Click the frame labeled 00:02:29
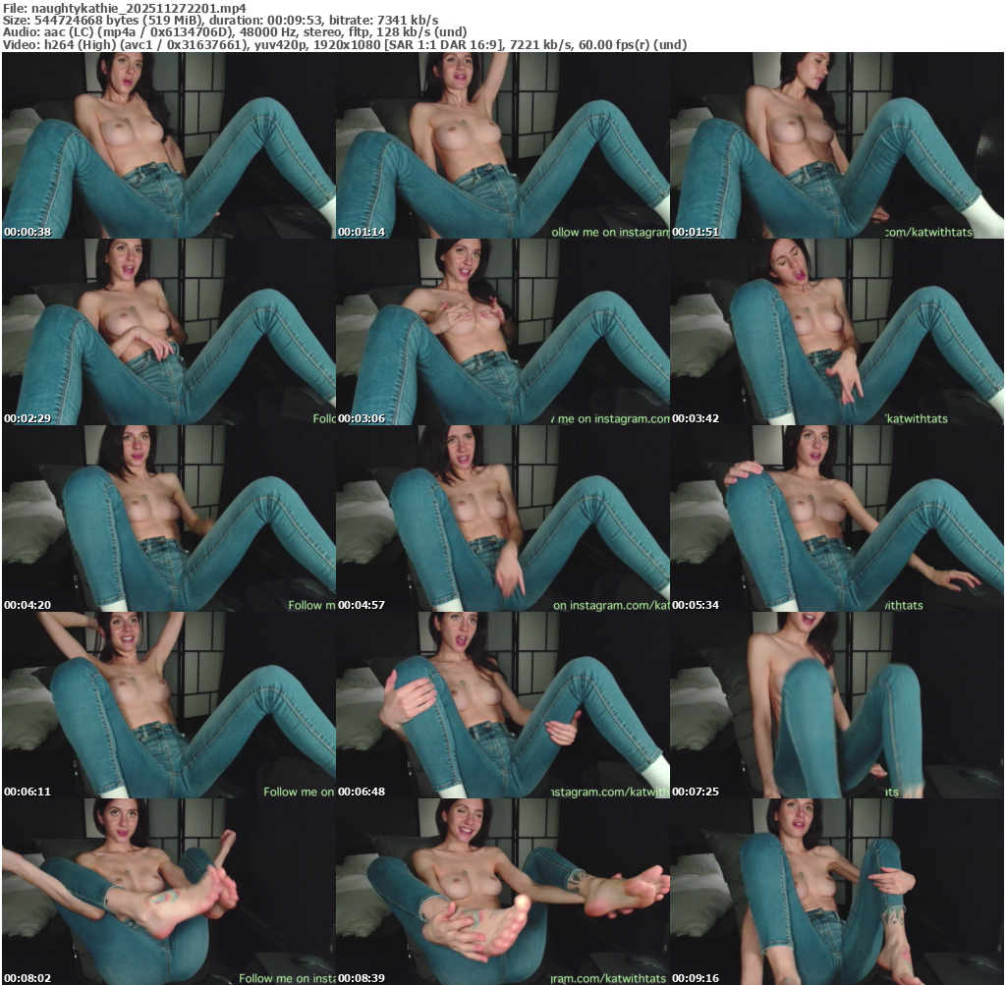The height and width of the screenshot is (985, 1006). click(168, 331)
